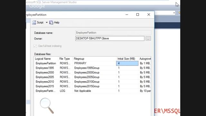Close the EmployeePartition dialog
This screenshot has width=206, height=116.
(x=149, y=15)
